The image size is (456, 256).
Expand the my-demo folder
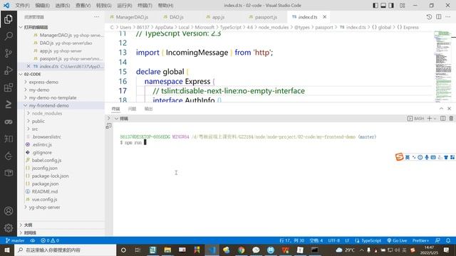tap(39, 90)
